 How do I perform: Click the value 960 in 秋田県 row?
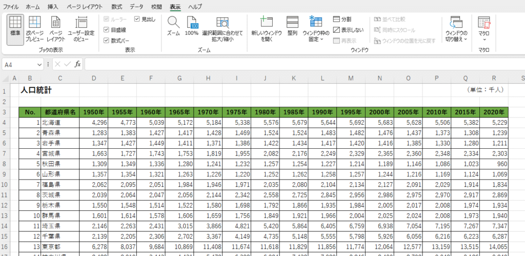pyautogui.click(x=494, y=164)
